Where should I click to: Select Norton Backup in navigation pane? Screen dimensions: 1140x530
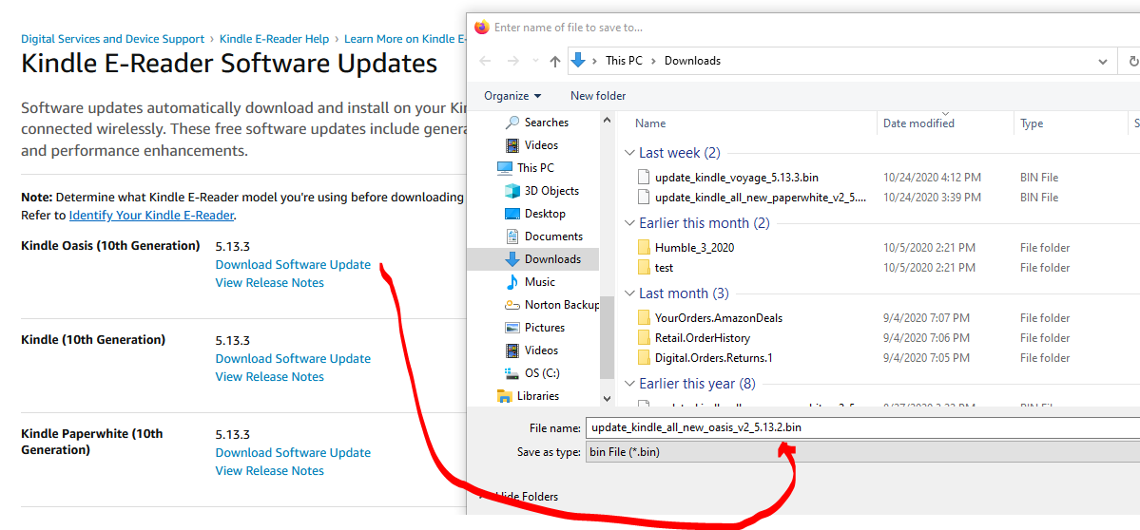click(x=561, y=305)
